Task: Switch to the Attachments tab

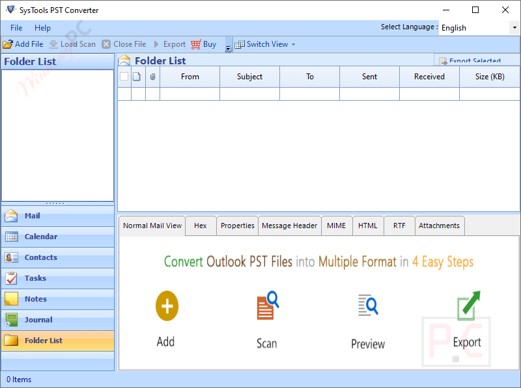Action: click(x=439, y=226)
